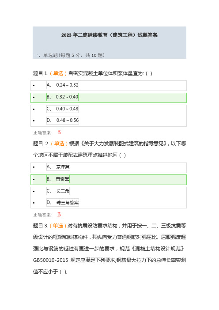This screenshot has width=219, height=310.
Task: Click the document title 2023年二建继续教育
Action: tap(109, 35)
